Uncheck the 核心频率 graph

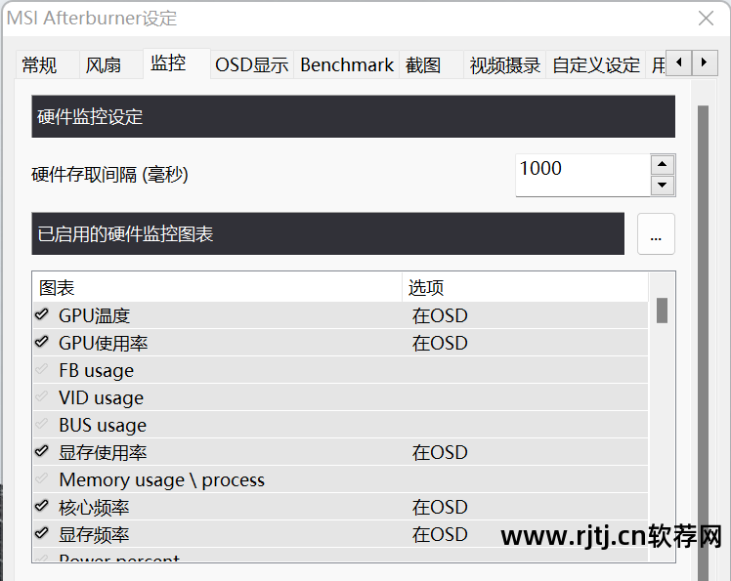point(42,507)
